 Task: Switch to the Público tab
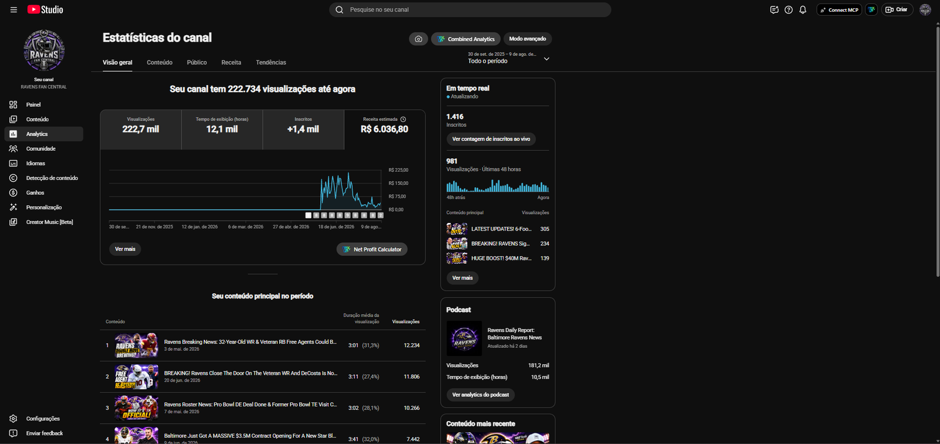pyautogui.click(x=197, y=63)
